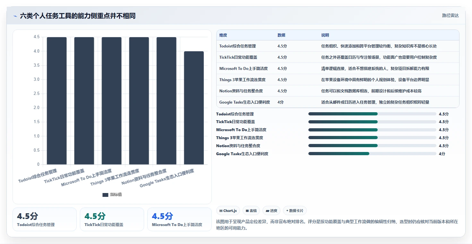Click the description starting with 在苹果设备环境中

pos(375,80)
